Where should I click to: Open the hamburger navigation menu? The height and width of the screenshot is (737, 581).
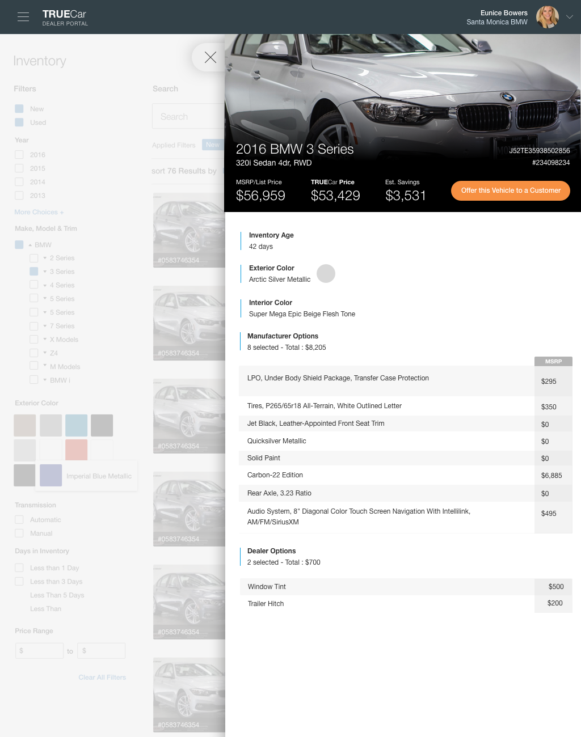tap(23, 17)
